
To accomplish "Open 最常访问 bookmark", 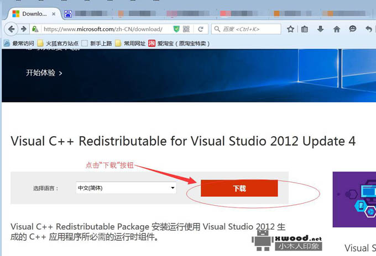I will tap(19, 43).
